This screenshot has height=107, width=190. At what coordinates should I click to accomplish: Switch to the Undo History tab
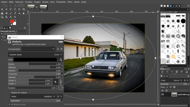[x=7, y=28]
